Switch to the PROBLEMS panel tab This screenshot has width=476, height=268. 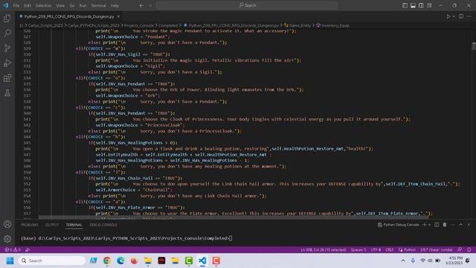(30, 225)
